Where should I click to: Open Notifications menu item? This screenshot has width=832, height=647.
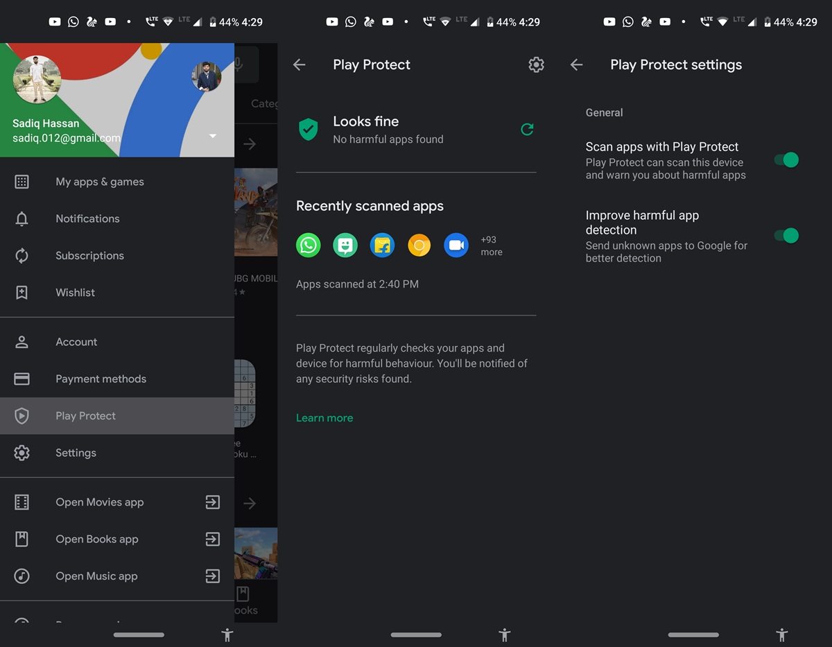[117, 218]
